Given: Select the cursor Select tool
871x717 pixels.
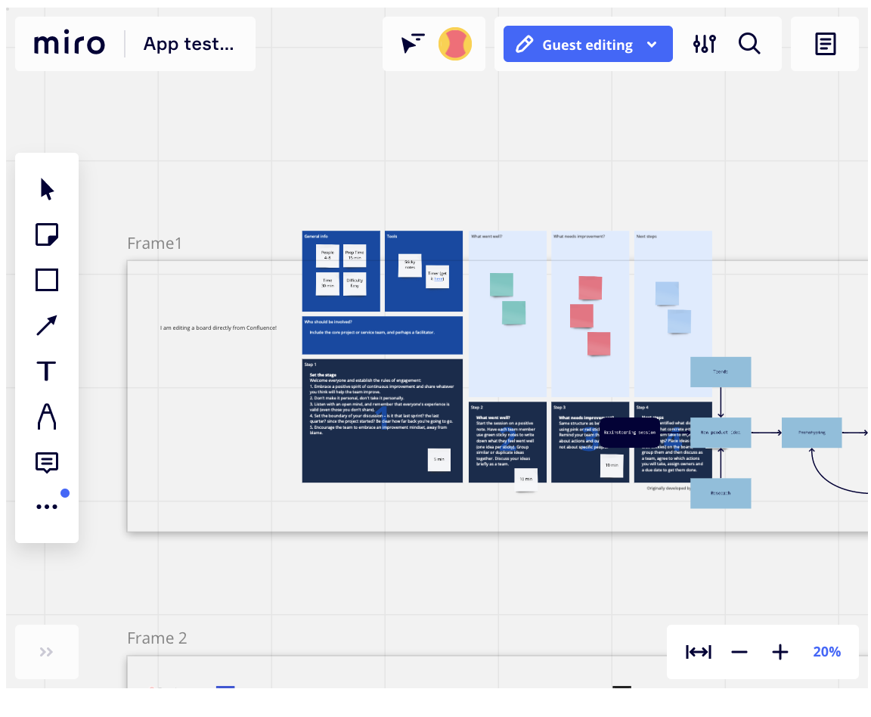Looking at the screenshot, I should (47, 189).
